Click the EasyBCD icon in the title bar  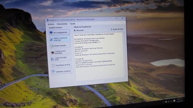click(48, 20)
